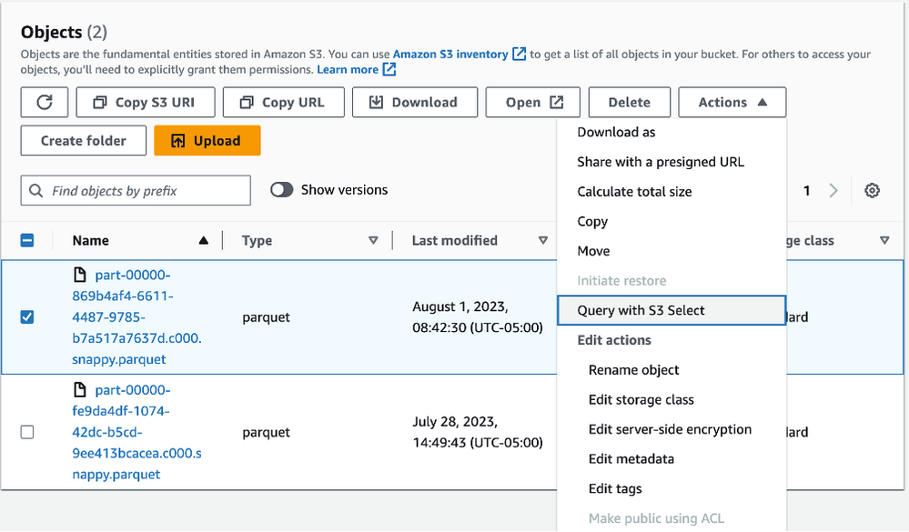This screenshot has height=532, width=909.
Task: Sort by Type column arrow
Action: (373, 241)
